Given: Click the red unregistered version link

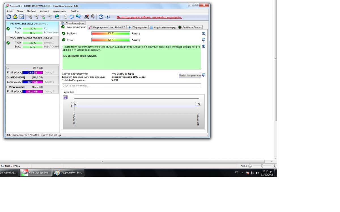Looking at the screenshot, I should pos(149,17).
